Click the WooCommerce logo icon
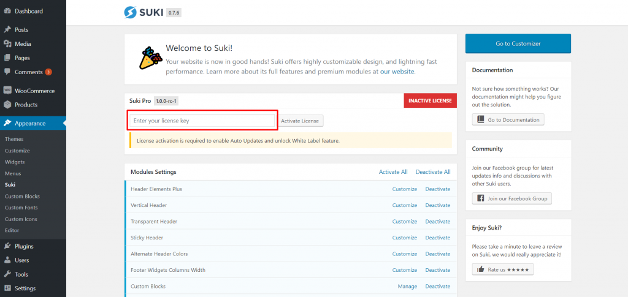 click(x=7, y=91)
